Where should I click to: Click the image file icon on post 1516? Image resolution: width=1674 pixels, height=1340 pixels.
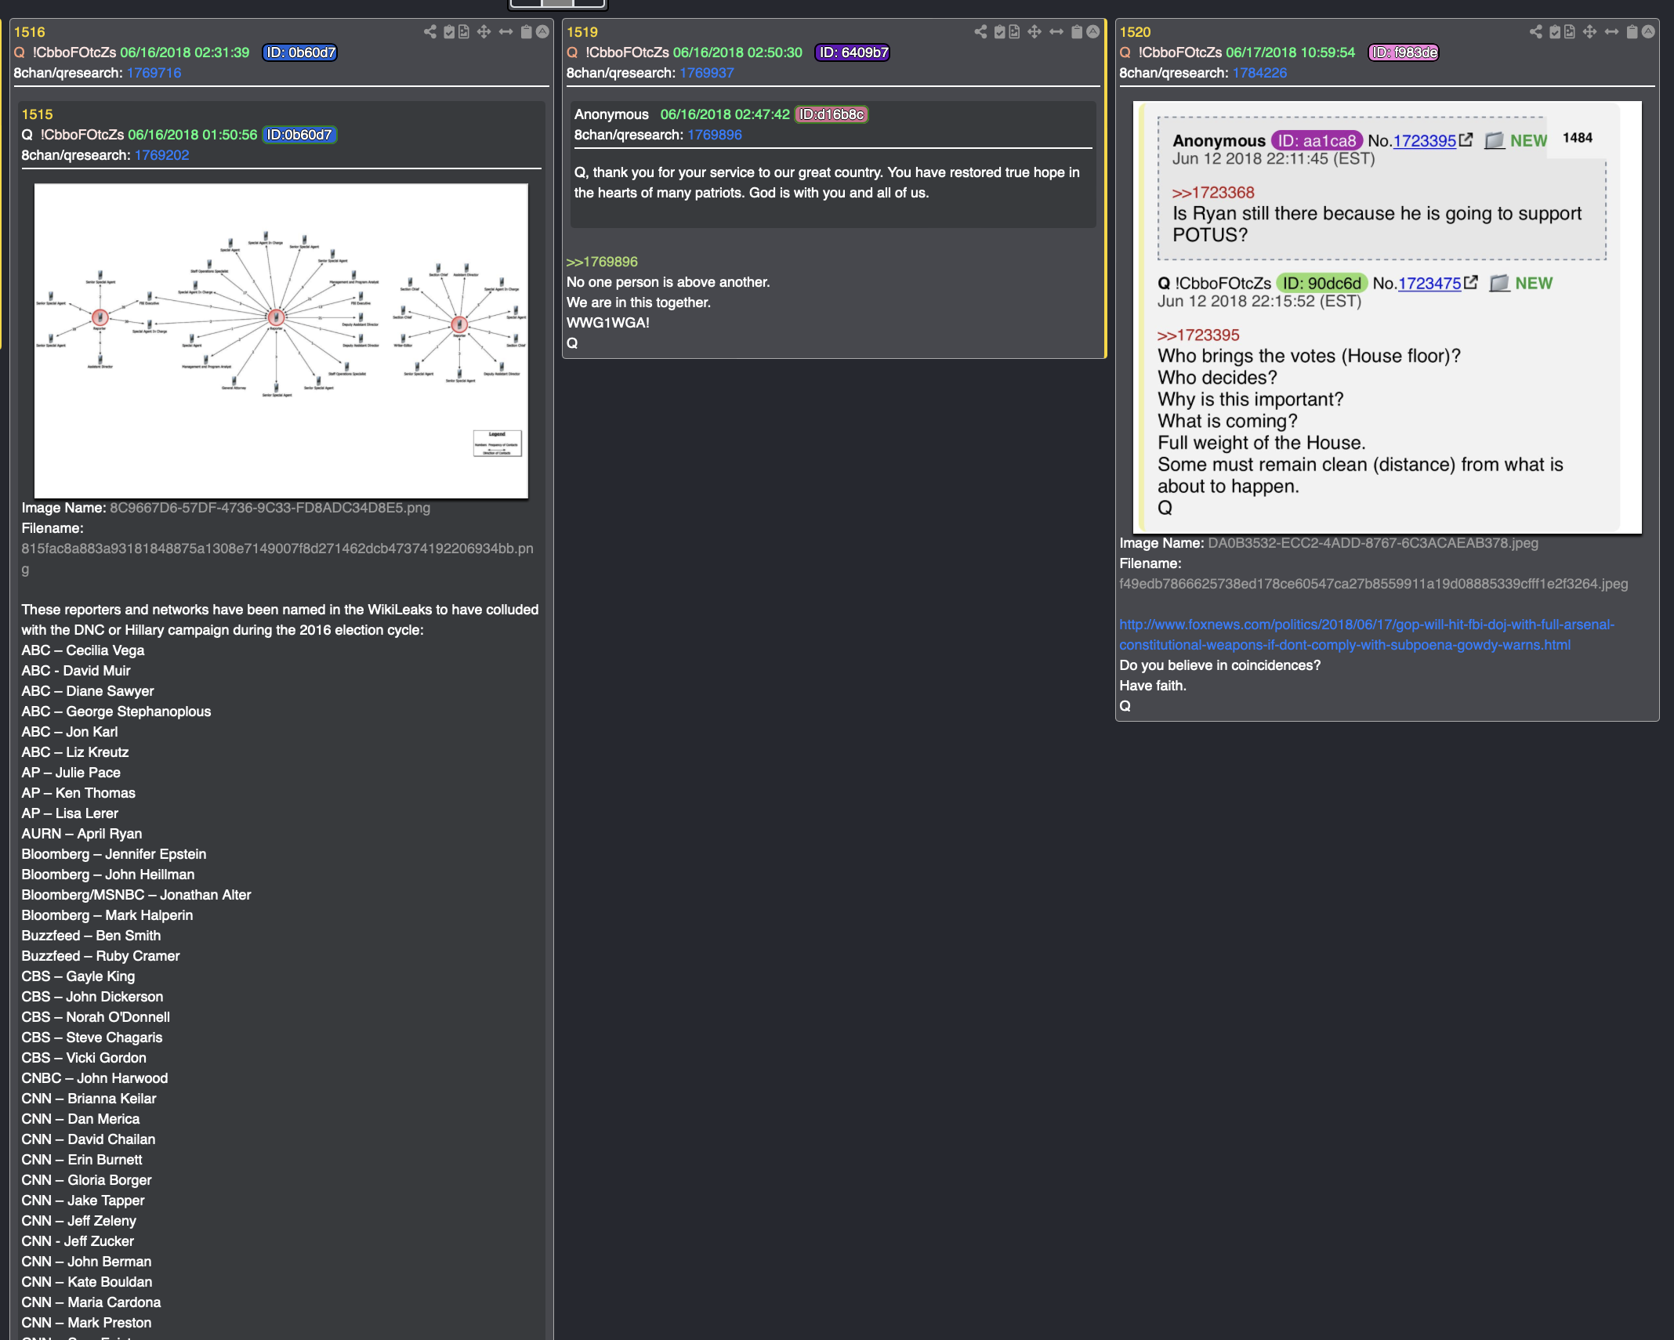(464, 31)
